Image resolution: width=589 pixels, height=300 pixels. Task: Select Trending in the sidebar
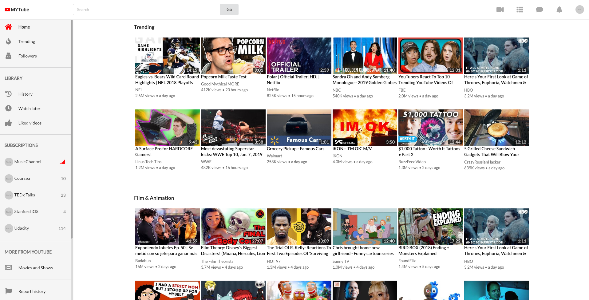coord(35,41)
